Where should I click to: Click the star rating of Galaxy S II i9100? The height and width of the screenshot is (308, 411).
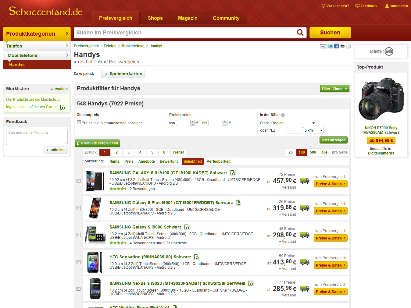118,189
